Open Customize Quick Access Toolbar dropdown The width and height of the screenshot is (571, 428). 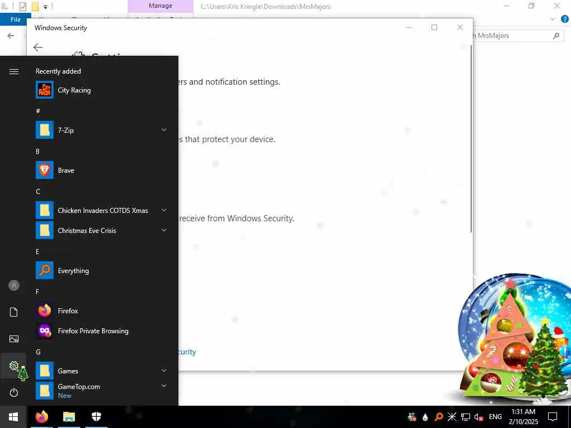[x=46, y=7]
